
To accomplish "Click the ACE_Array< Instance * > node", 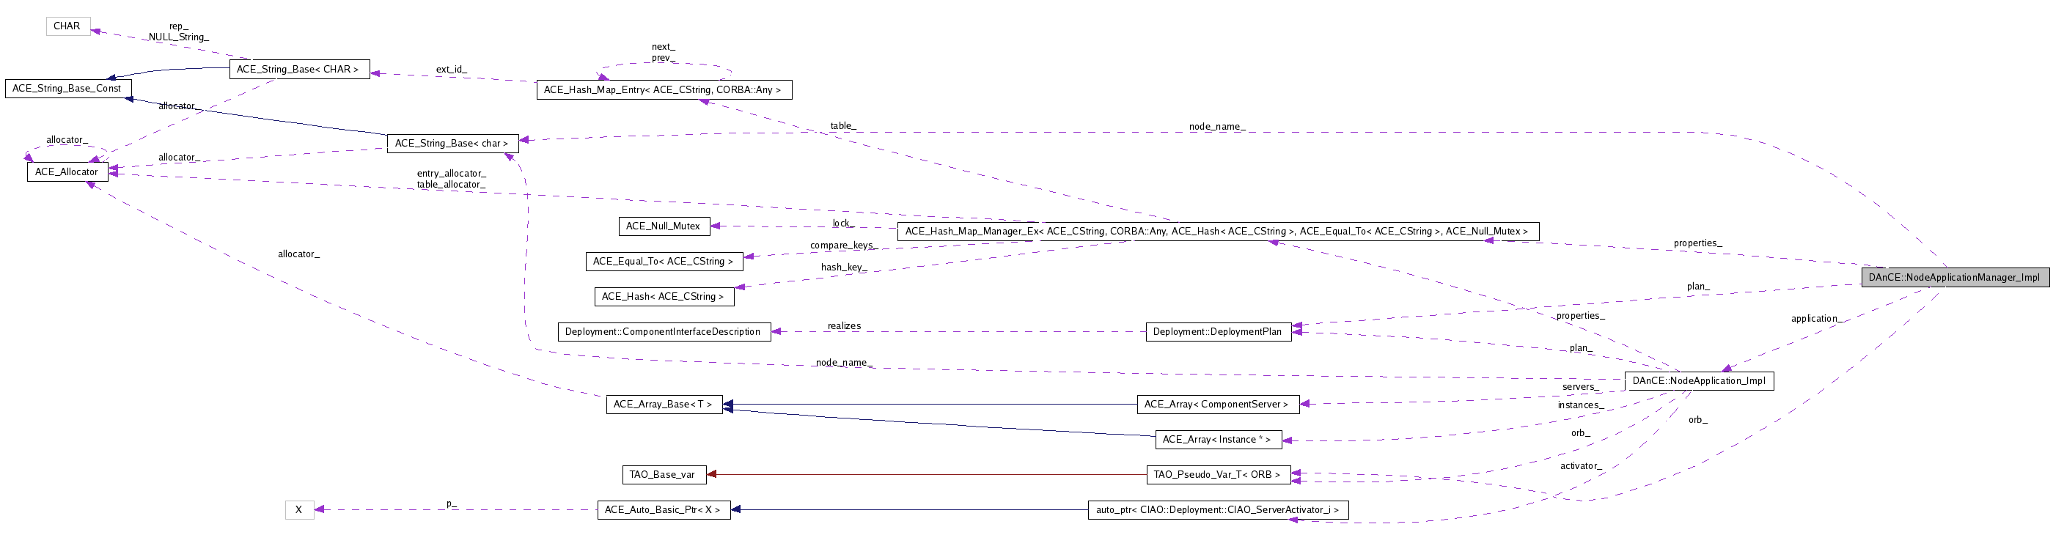I will (1218, 439).
